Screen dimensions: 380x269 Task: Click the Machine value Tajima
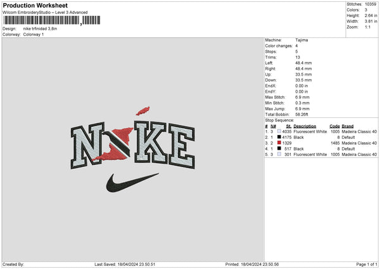[301, 40]
